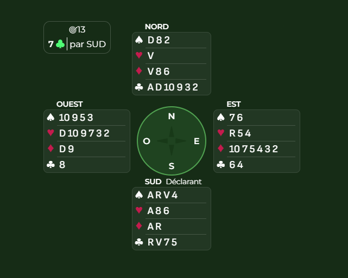Click the N letter on the compass
The width and height of the screenshot is (348, 278).
172,116
